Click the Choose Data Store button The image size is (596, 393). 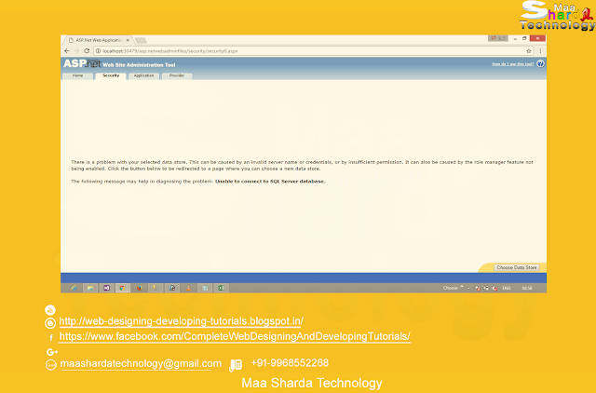click(517, 267)
